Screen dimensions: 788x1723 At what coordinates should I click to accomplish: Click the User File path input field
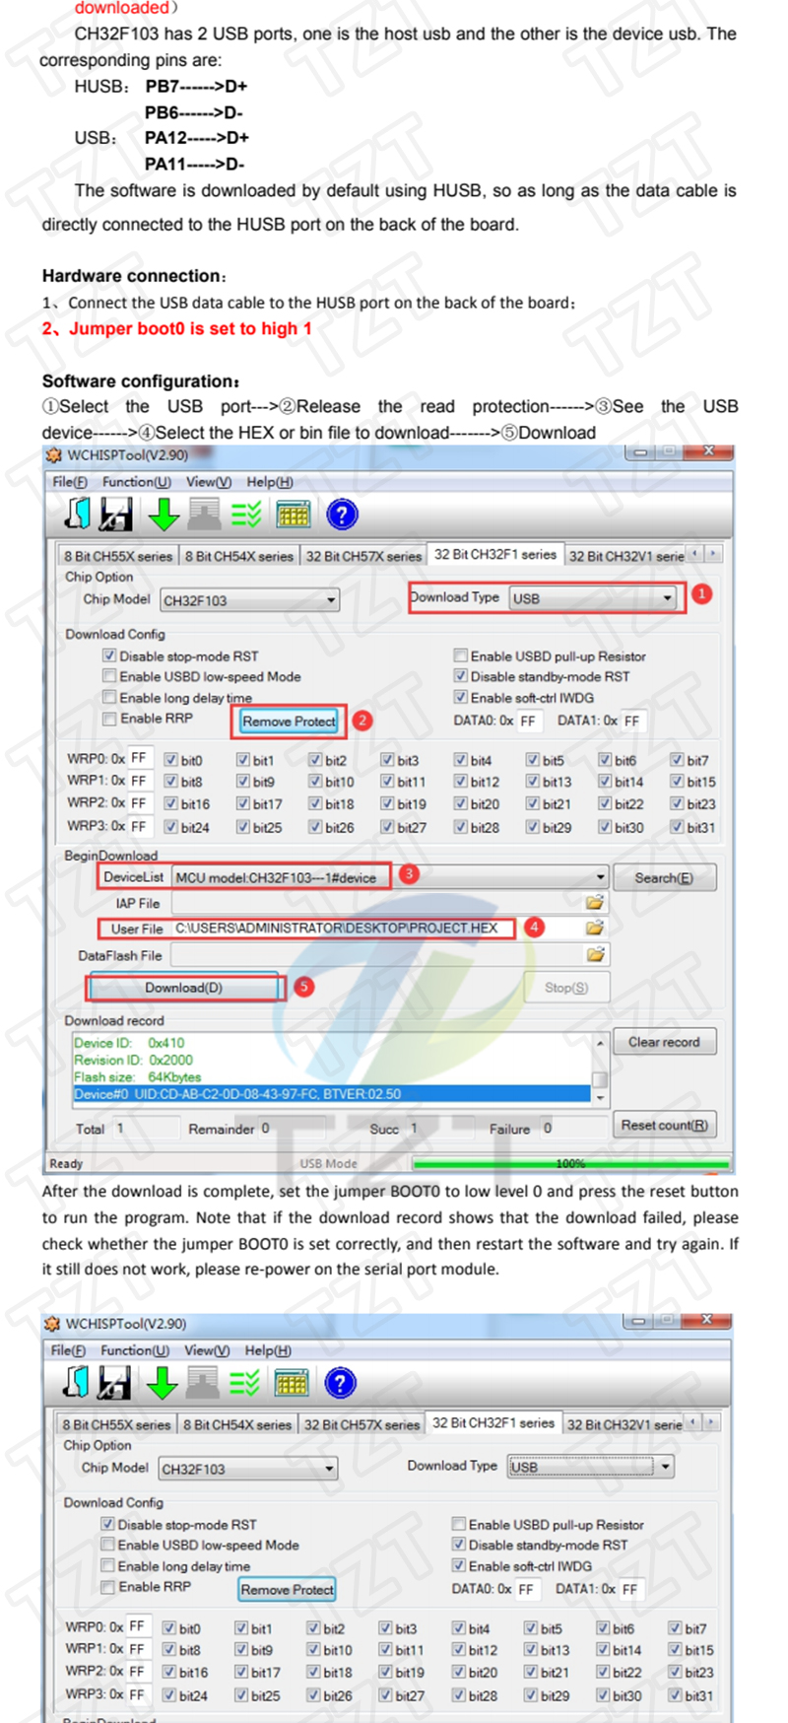pyautogui.click(x=377, y=928)
